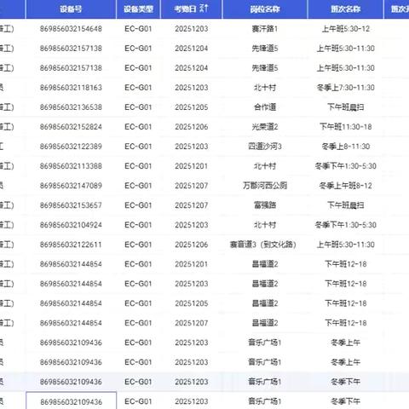Click post name 合作道
The image size is (409, 409).
[265, 107]
